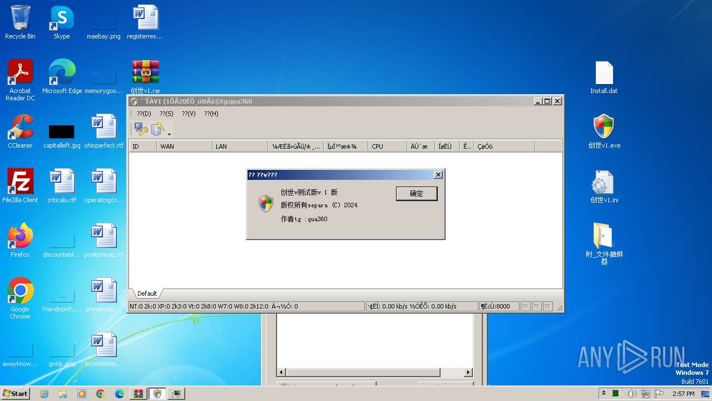Select 创世v1.ini file on desktop
Image resolution: width=712 pixels, height=401 pixels.
point(604,187)
